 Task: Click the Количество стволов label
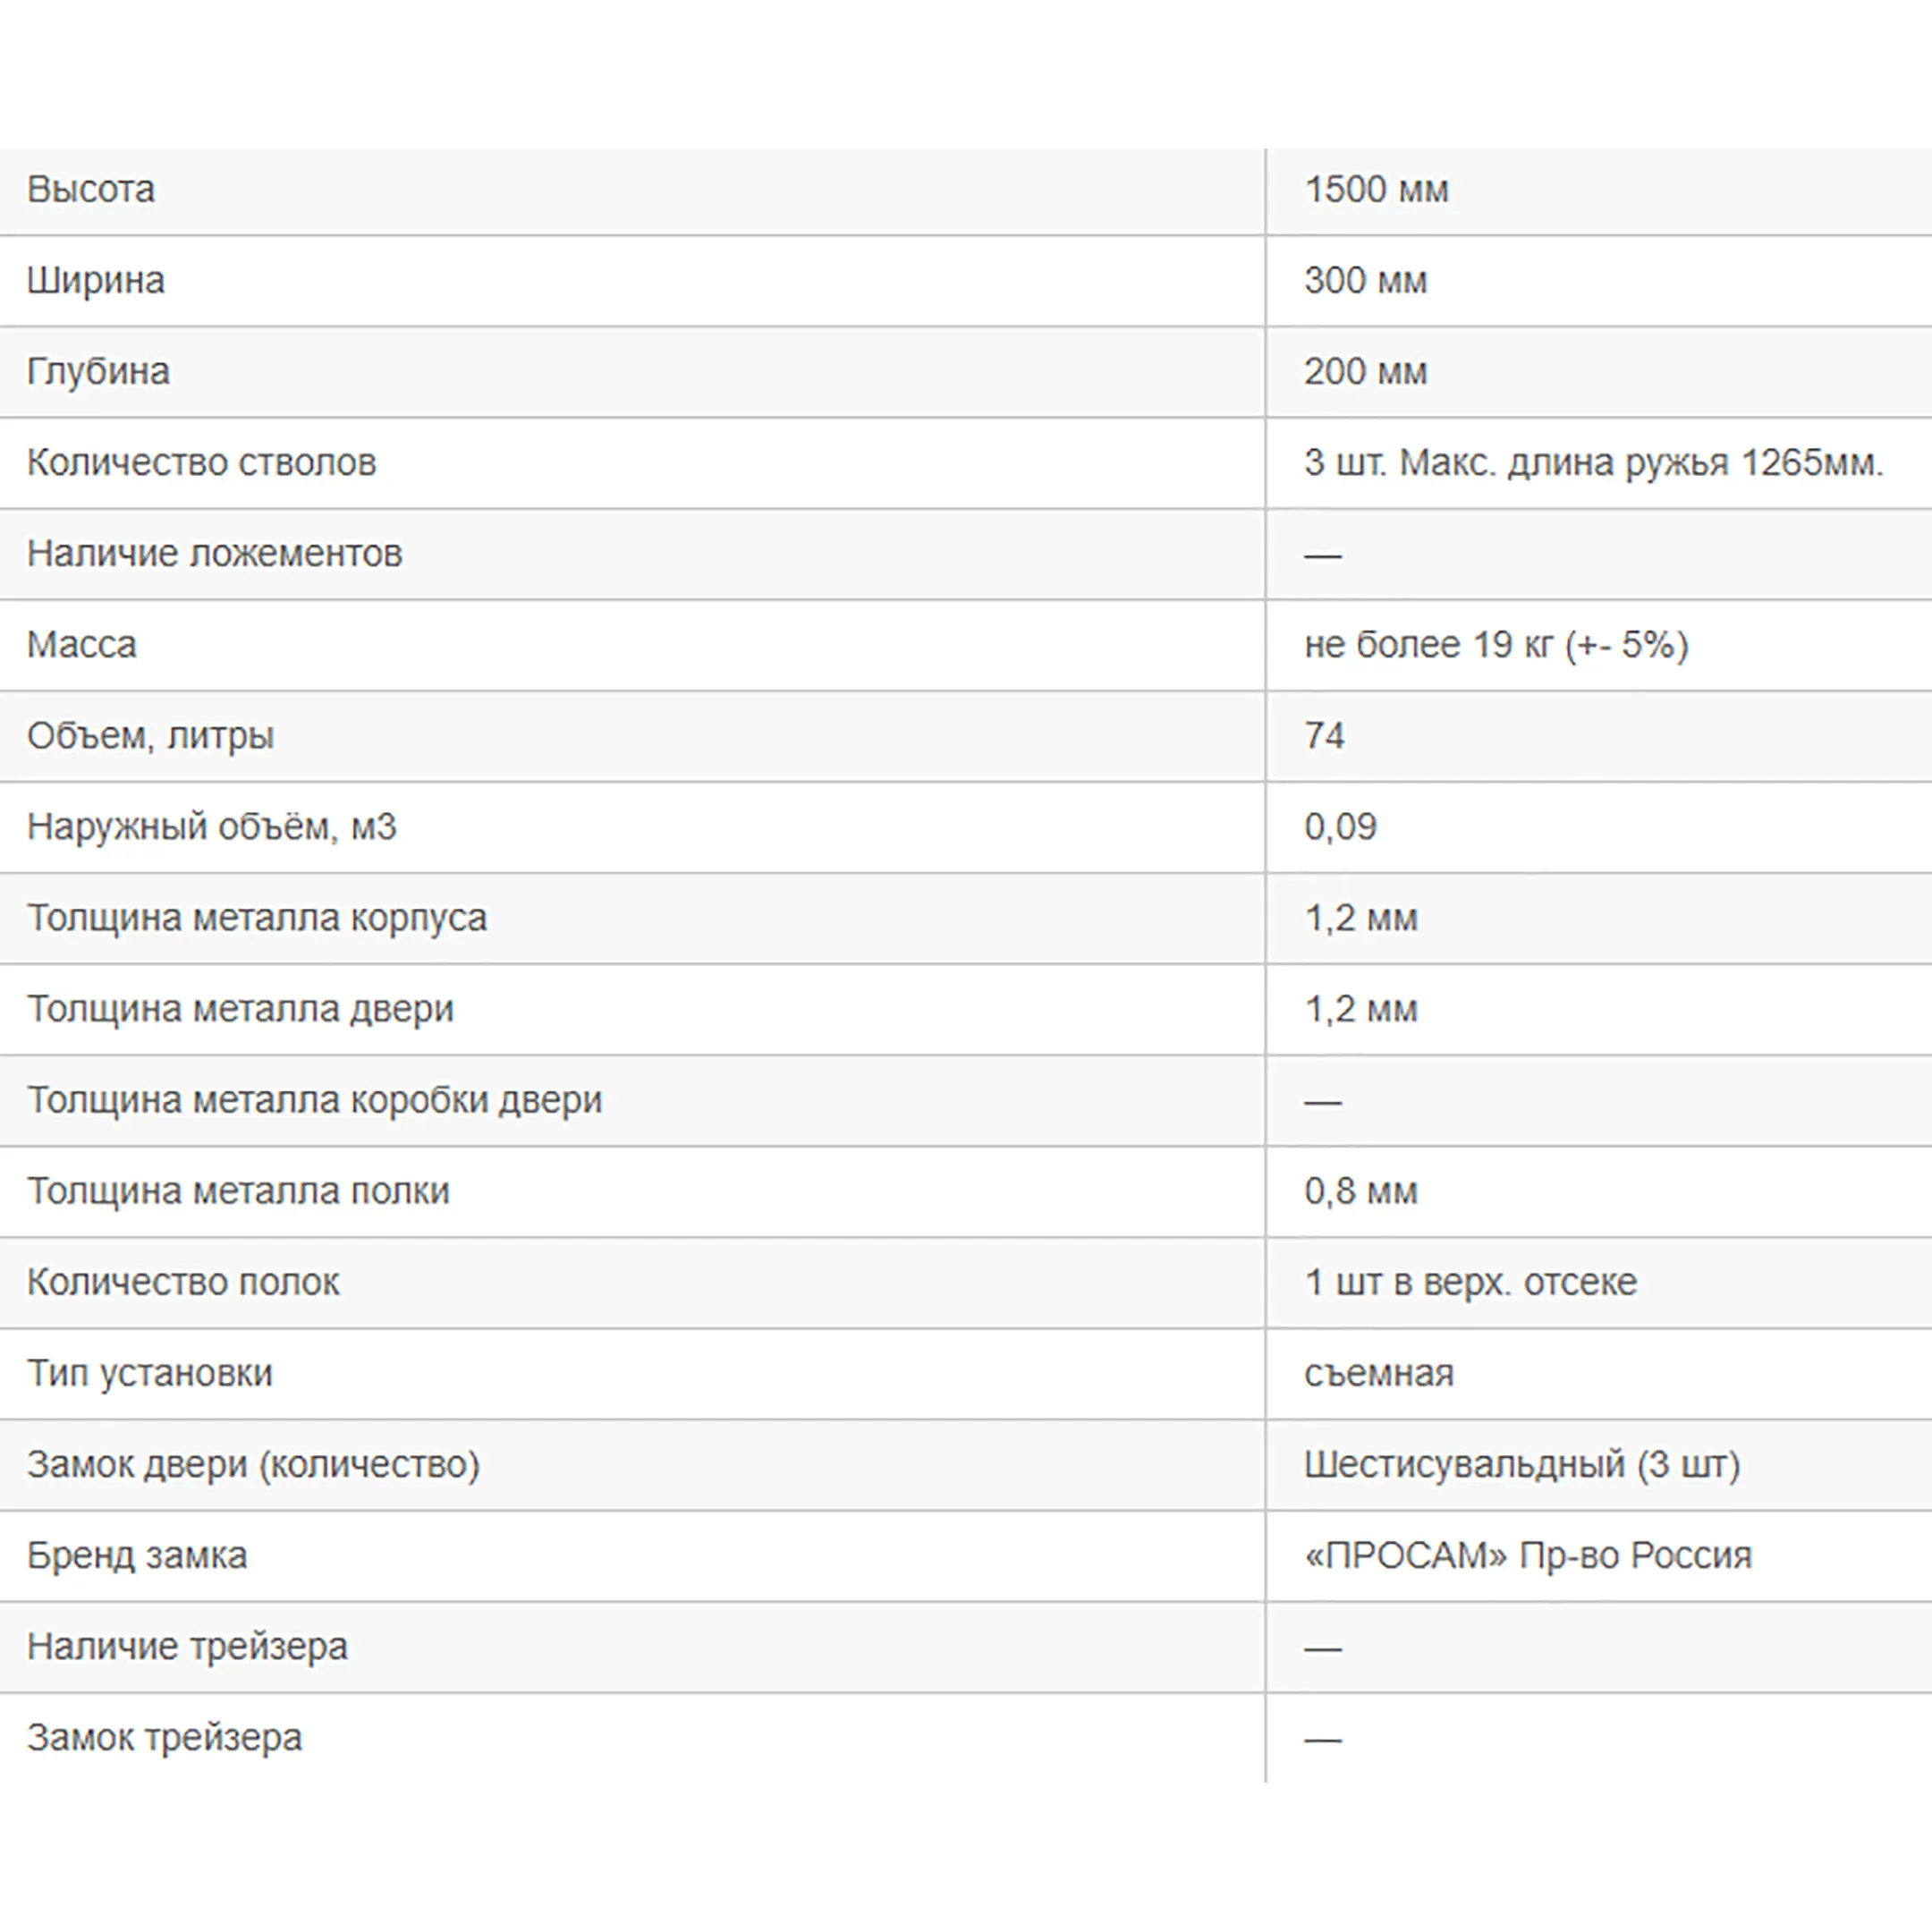pos(201,463)
